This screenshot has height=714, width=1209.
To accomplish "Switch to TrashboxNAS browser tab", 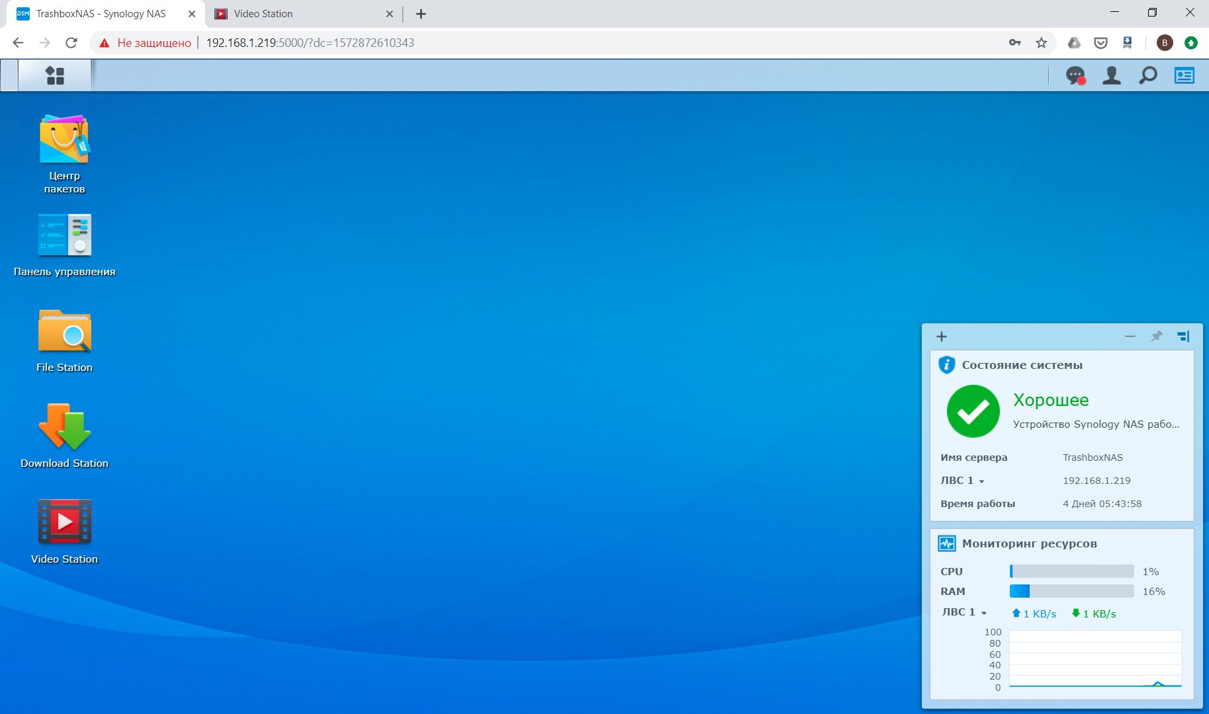I will click(101, 14).
